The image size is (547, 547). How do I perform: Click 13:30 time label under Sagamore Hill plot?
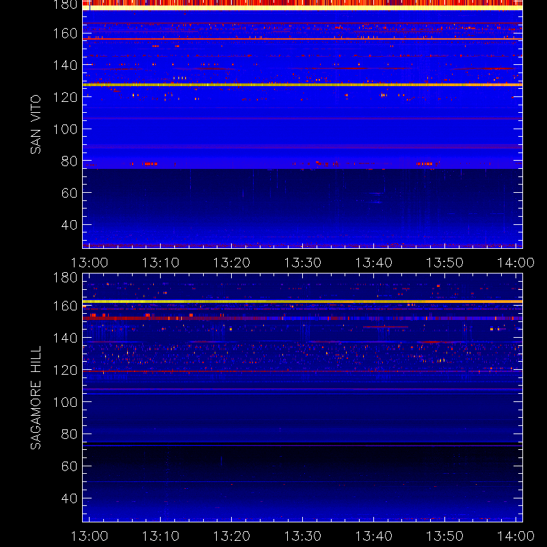pyautogui.click(x=302, y=536)
